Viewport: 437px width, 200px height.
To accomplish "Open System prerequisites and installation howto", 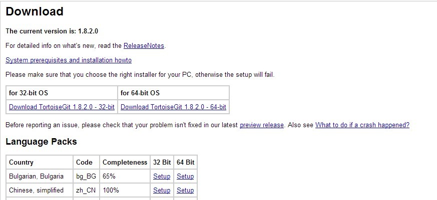I will 69,60.
